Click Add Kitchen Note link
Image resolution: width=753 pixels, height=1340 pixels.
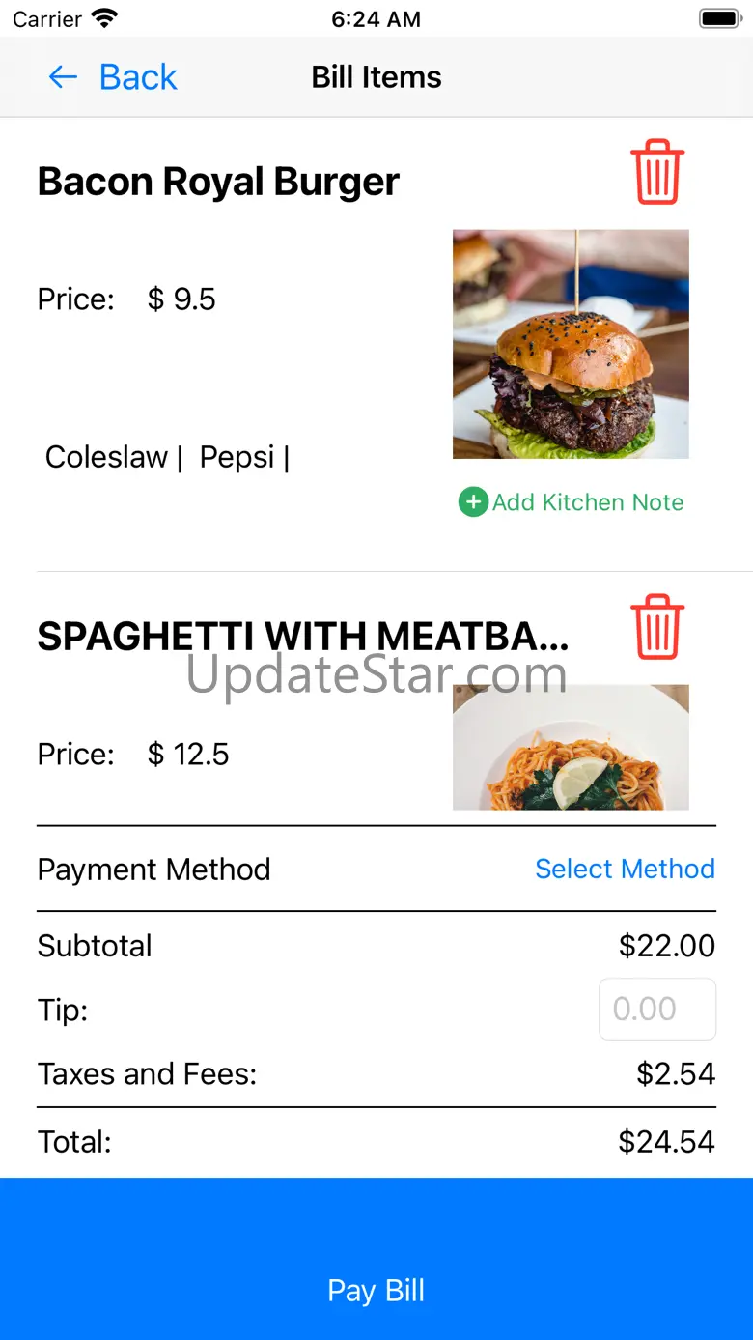tap(588, 502)
